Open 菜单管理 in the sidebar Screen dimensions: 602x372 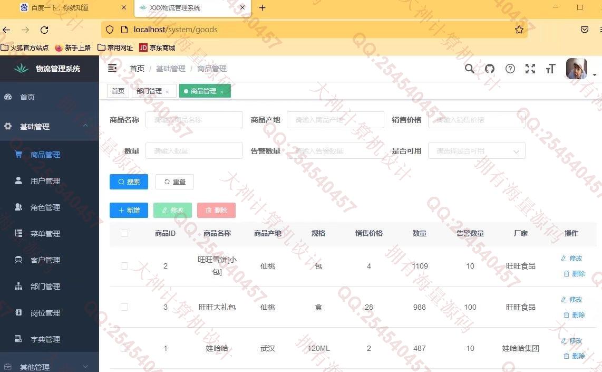(49, 234)
